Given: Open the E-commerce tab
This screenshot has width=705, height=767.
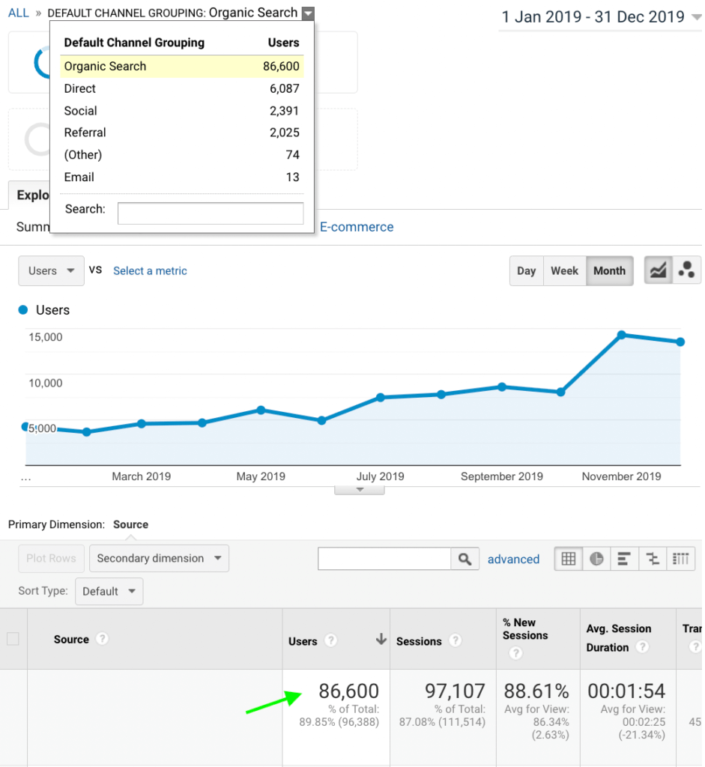Looking at the screenshot, I should (357, 227).
